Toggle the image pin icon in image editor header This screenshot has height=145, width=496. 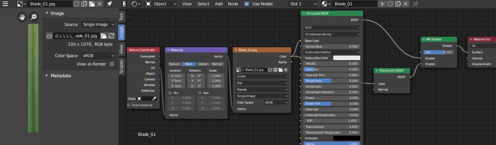(109, 4)
